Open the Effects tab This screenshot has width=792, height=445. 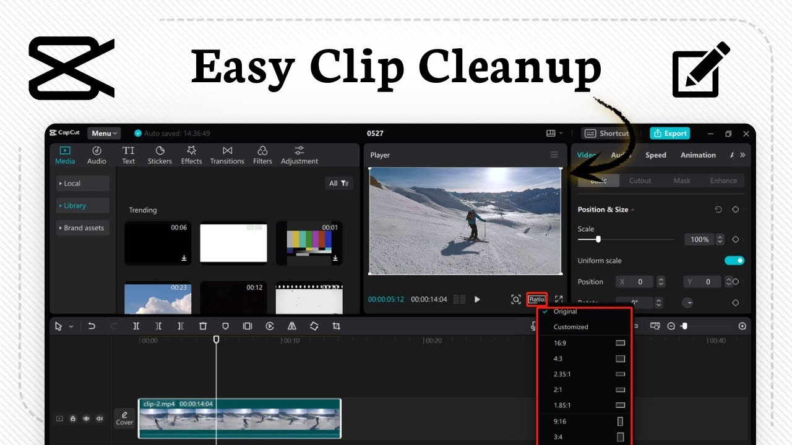pos(191,155)
